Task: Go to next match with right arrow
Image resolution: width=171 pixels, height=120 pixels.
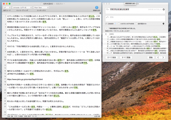Action: point(163,57)
